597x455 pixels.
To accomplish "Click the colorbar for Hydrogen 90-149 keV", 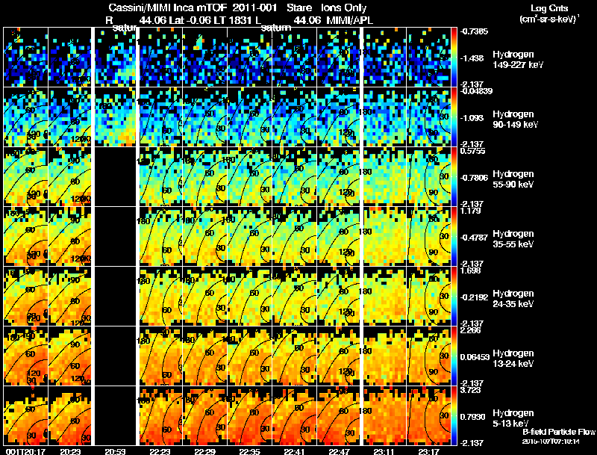I will 454,117.
